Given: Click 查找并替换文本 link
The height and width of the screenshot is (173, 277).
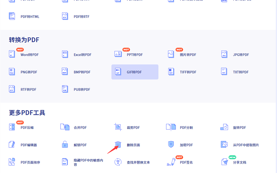Looking at the screenshot, I should (138, 162).
